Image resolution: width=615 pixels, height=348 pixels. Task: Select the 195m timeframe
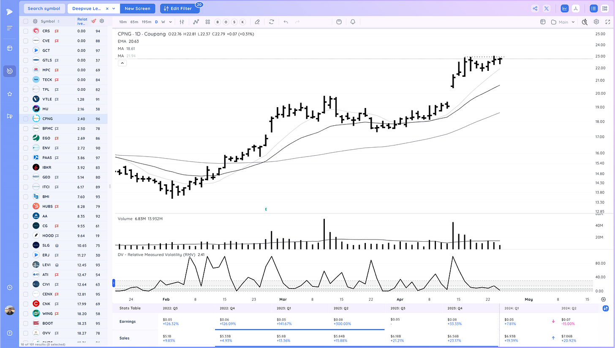[146, 22]
